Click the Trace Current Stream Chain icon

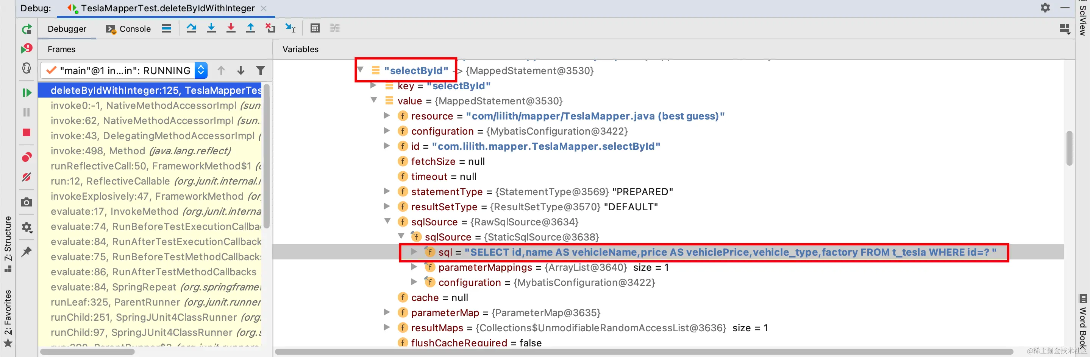pyautogui.click(x=335, y=28)
